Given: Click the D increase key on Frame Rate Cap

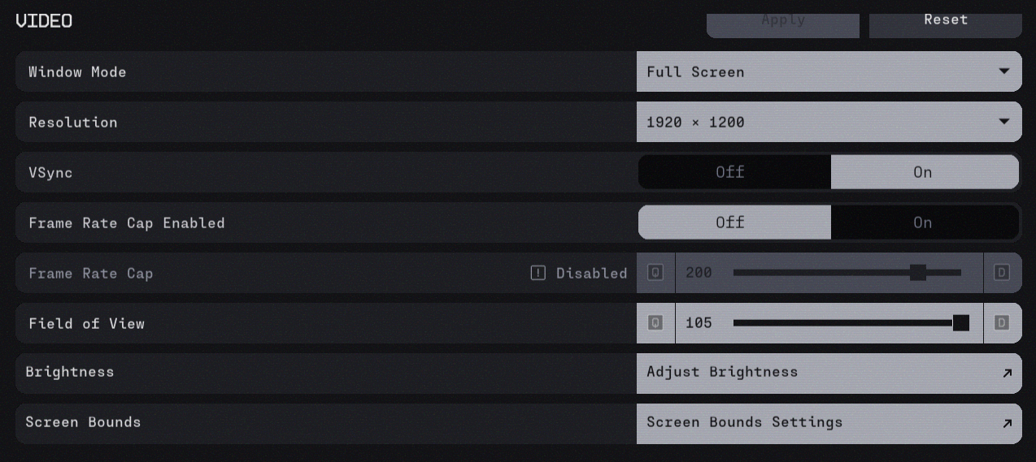Looking at the screenshot, I should click(1002, 273).
